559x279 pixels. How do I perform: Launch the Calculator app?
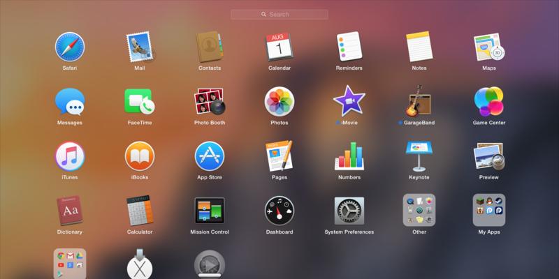140,211
